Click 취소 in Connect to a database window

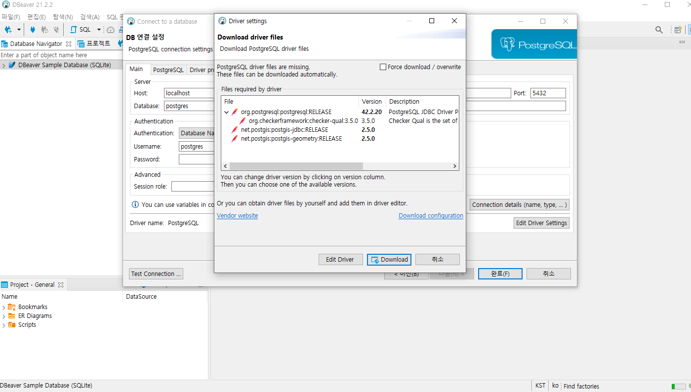549,274
